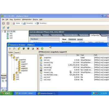Image resolution: width=109 pixels, height=109 pixels.
Task: Click the red X delete icon in Datastore Browser toolbar
Action: coord(38,49)
